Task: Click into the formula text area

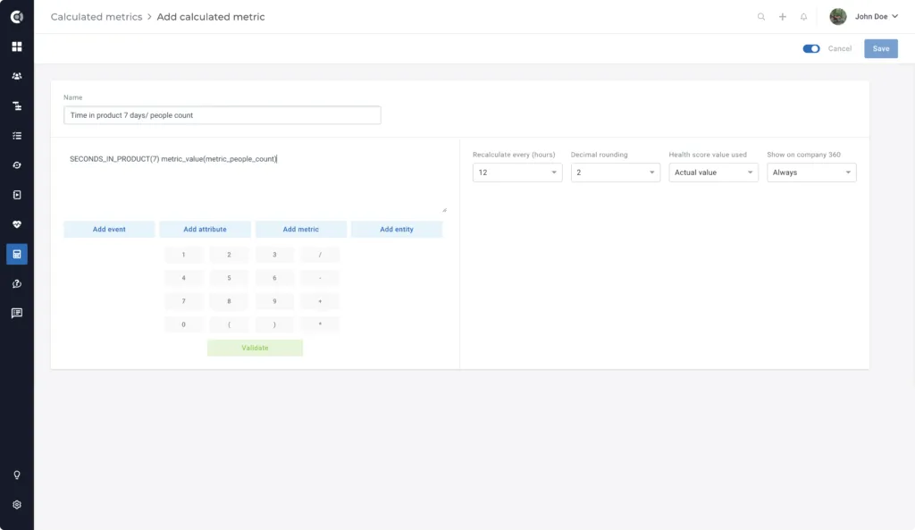Action: (255, 180)
